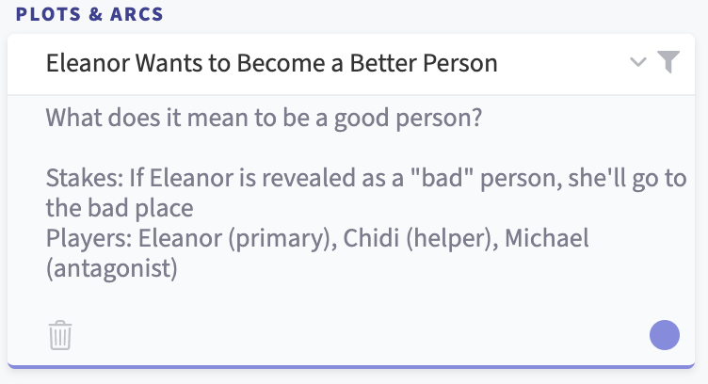Click the filter funnel icon
The height and width of the screenshot is (384, 708).
pyautogui.click(x=668, y=62)
